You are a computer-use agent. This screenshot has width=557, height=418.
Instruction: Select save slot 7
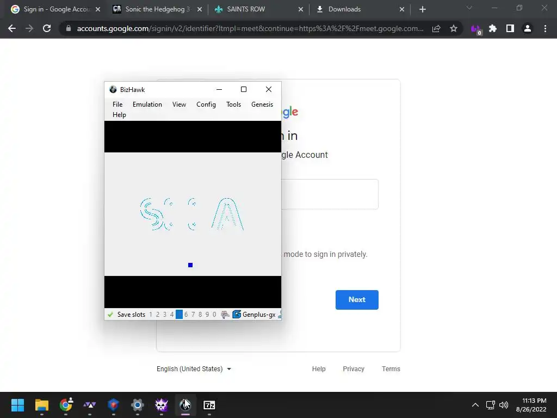tap(193, 314)
